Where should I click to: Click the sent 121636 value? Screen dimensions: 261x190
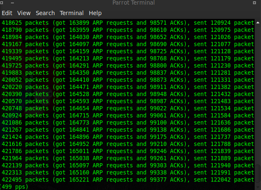pos(221,122)
